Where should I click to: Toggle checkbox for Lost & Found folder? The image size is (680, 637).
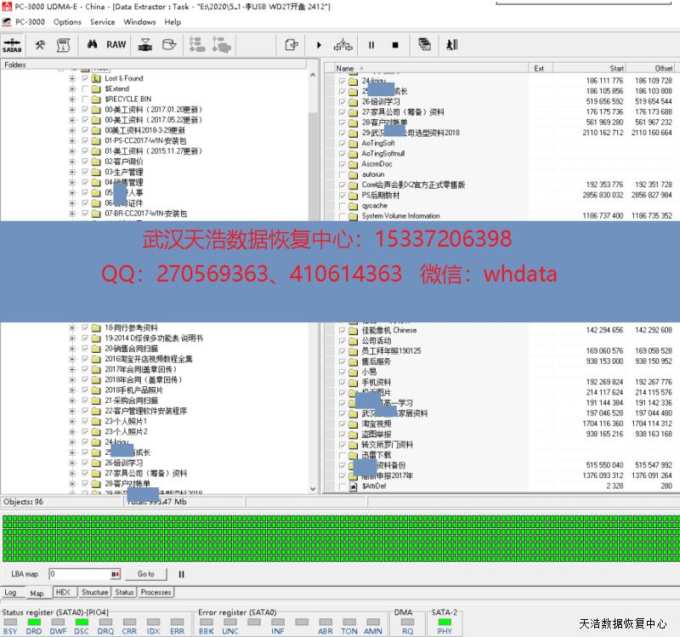pos(85,78)
